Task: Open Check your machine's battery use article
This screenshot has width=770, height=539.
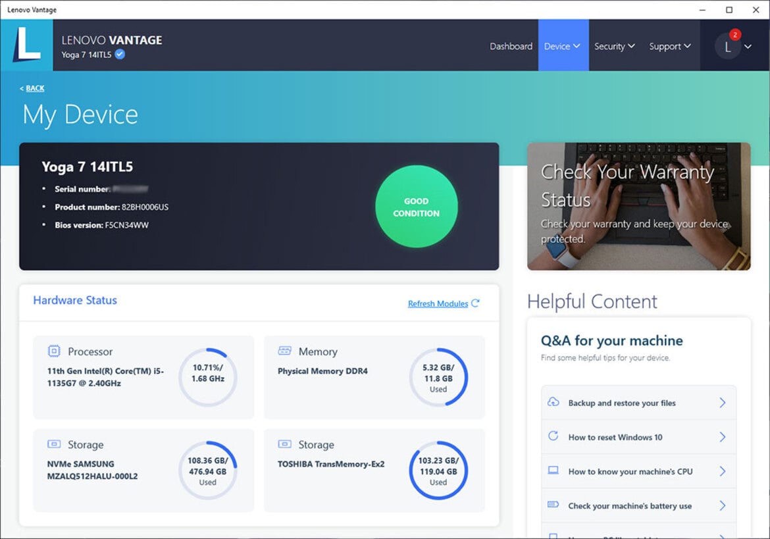Action: 638,505
